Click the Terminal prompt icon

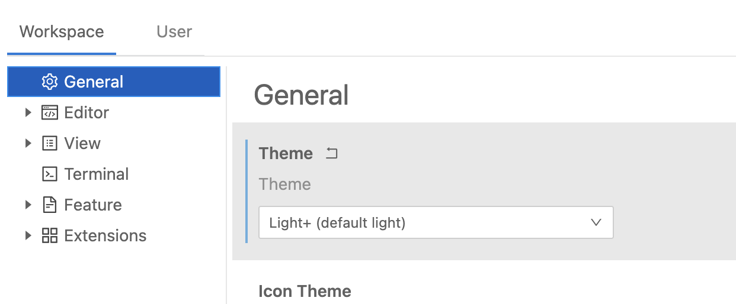50,174
